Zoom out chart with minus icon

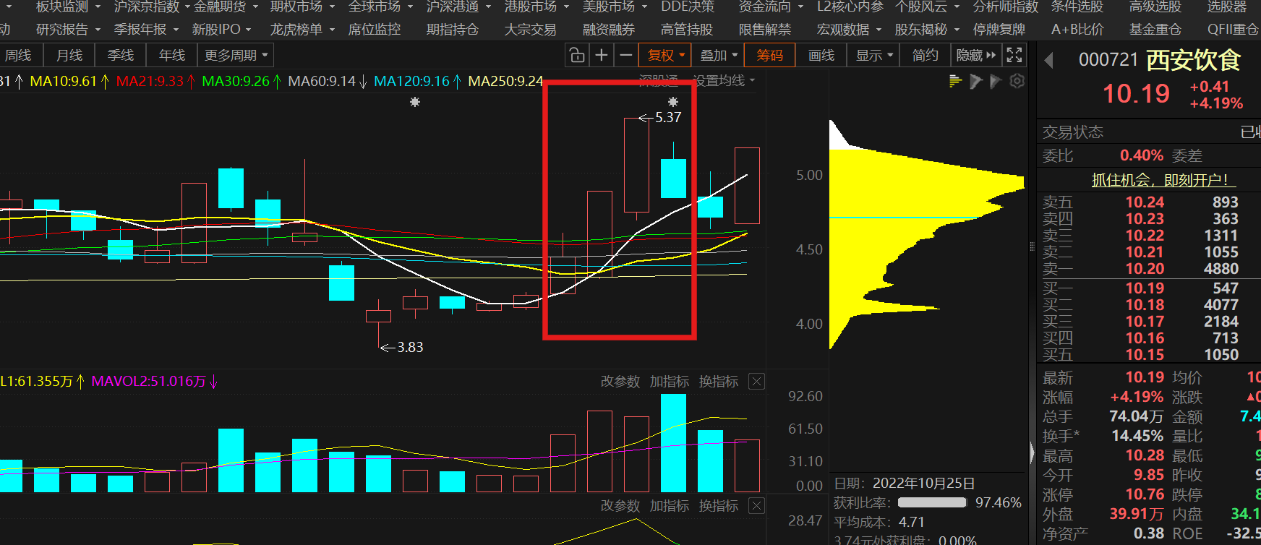coord(626,55)
